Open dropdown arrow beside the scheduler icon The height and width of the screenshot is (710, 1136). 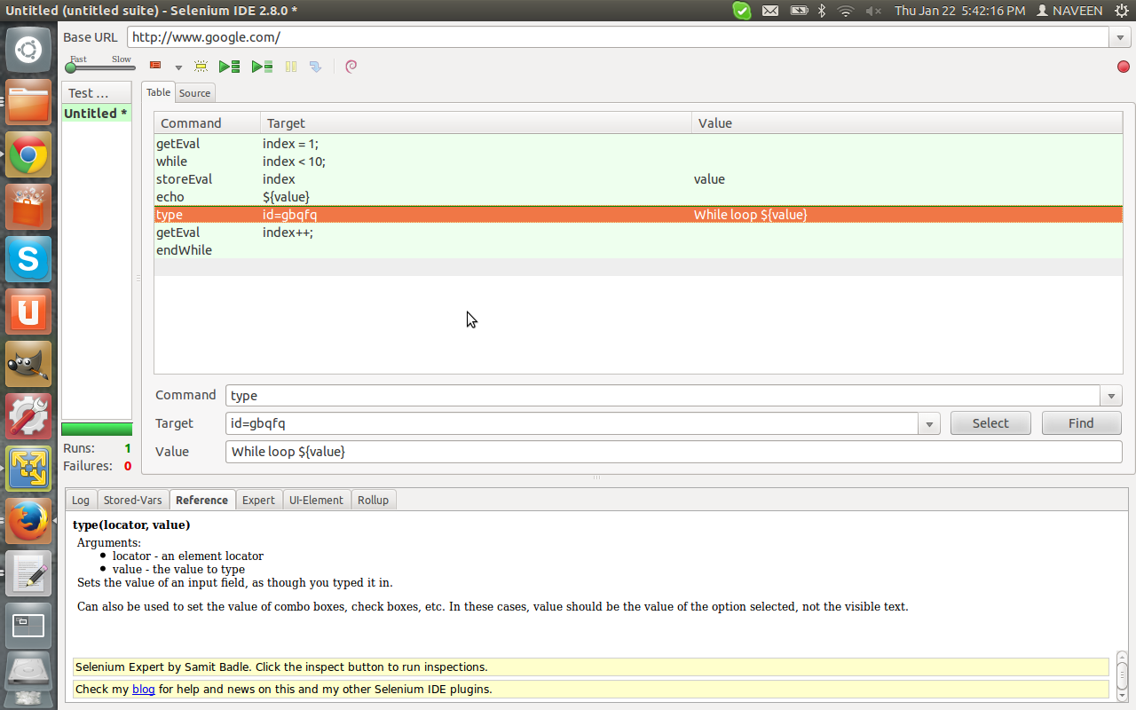(x=177, y=67)
